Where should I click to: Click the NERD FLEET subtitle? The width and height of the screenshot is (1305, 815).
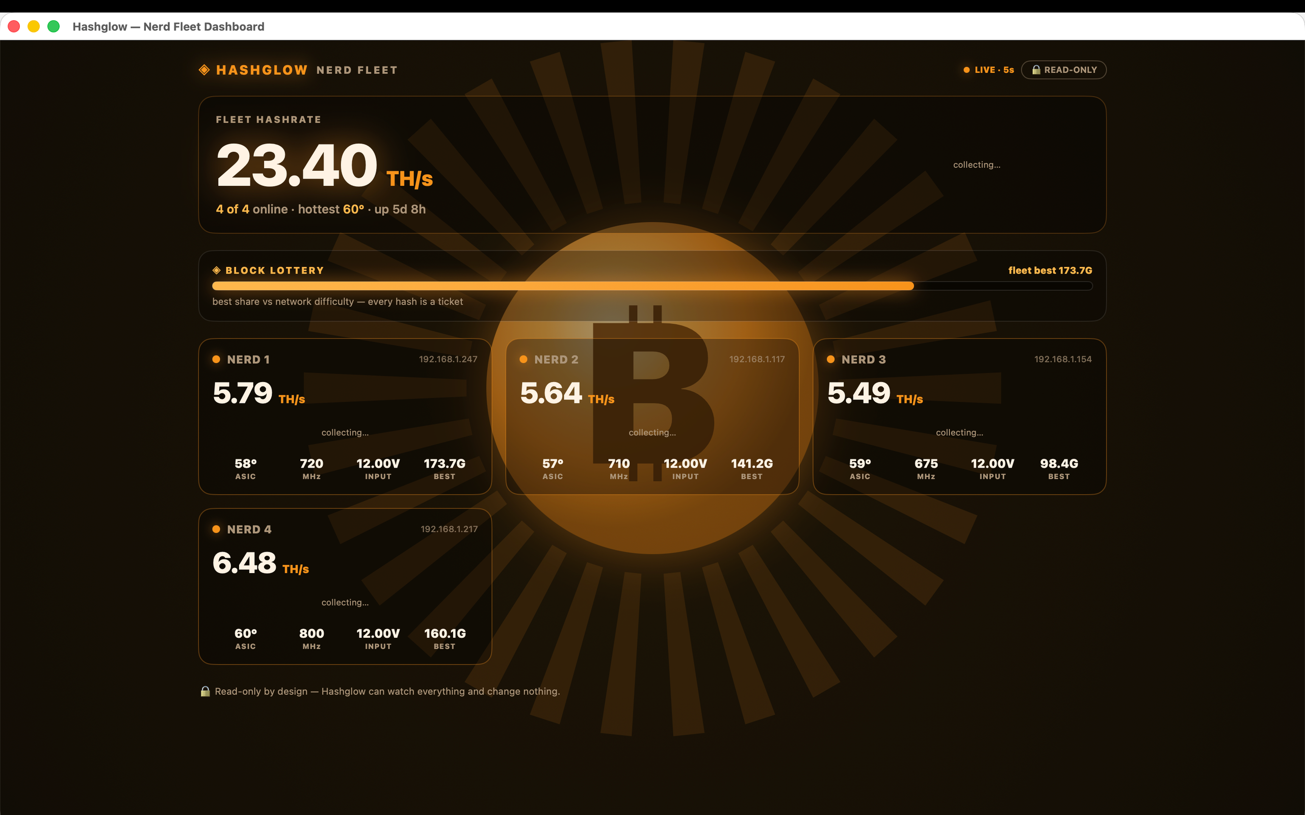coord(357,70)
